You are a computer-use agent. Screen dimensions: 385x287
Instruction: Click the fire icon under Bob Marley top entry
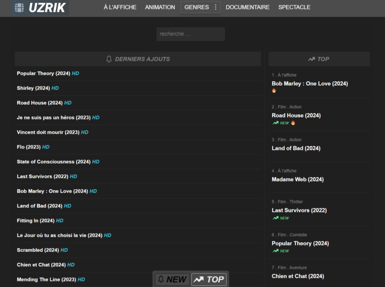(x=274, y=91)
